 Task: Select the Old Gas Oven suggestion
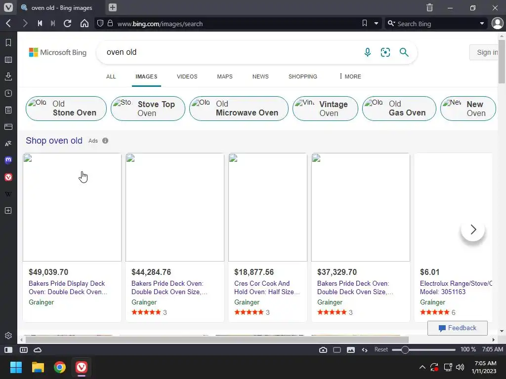(399, 109)
